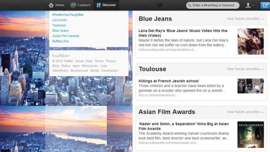The height and width of the screenshot is (152, 270).
Task: Select the Discover tab
Action: coord(106,5)
